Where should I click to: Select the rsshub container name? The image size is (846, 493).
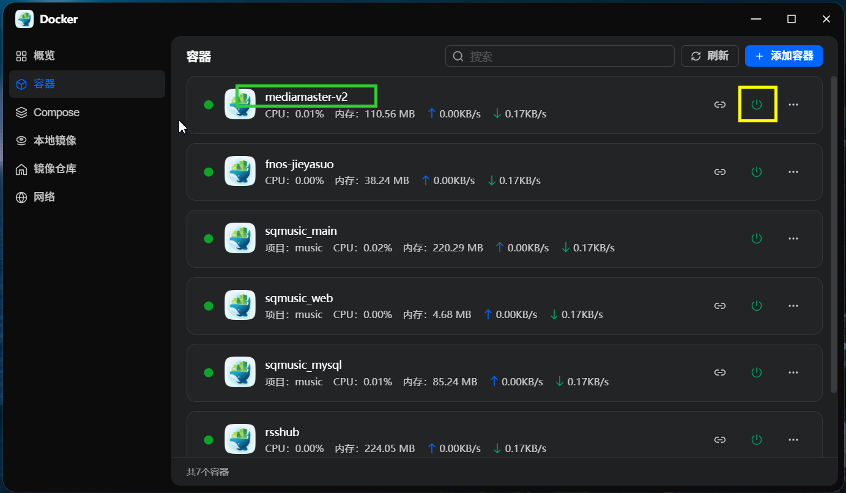[282, 432]
